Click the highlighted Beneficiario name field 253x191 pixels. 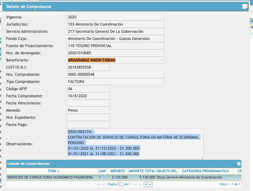pyautogui.click(x=115, y=60)
